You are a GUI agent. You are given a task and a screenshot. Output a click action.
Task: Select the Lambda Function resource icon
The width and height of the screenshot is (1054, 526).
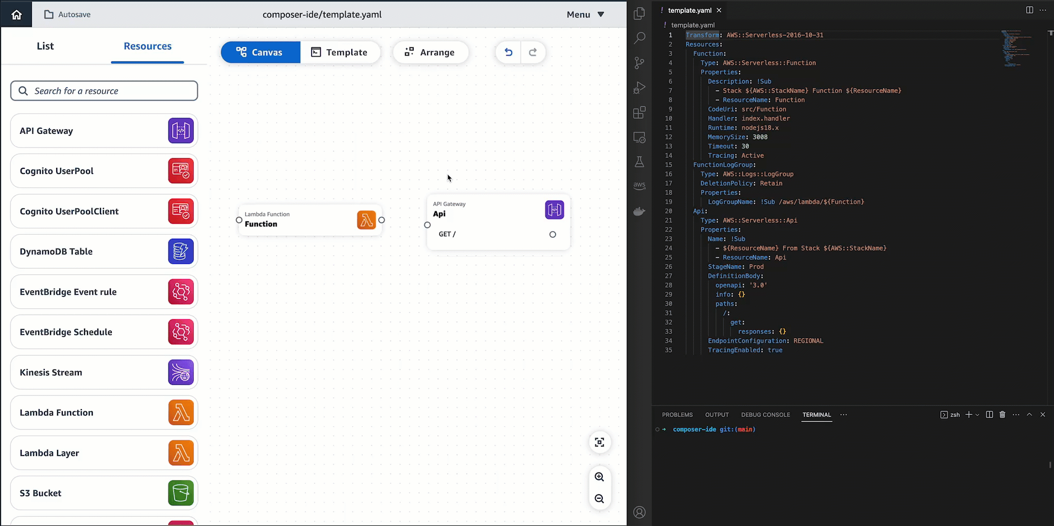(x=180, y=412)
